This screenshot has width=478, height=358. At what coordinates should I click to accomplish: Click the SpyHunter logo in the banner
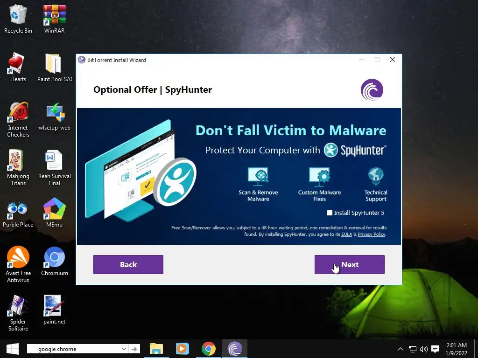pyautogui.click(x=355, y=150)
